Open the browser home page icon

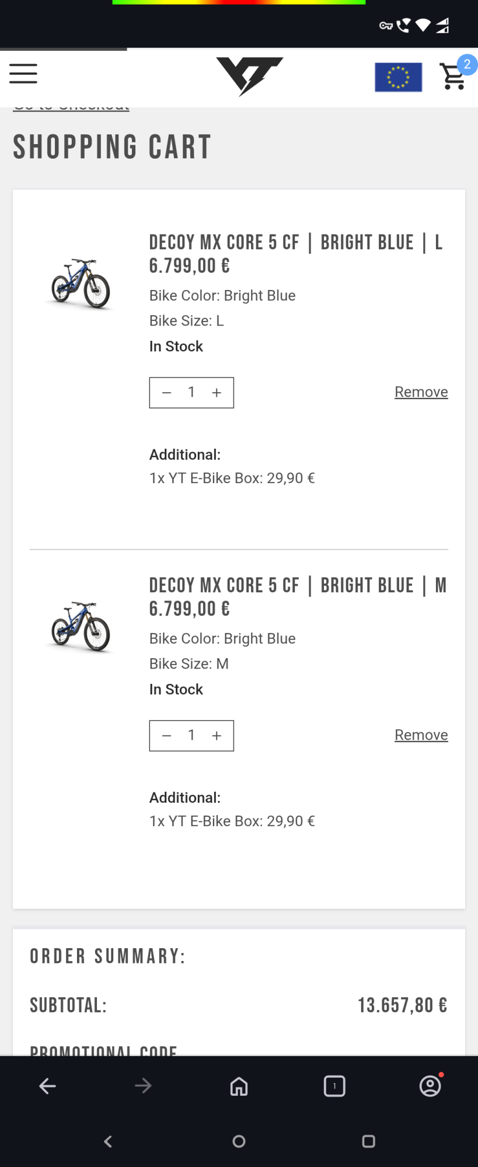239,1086
